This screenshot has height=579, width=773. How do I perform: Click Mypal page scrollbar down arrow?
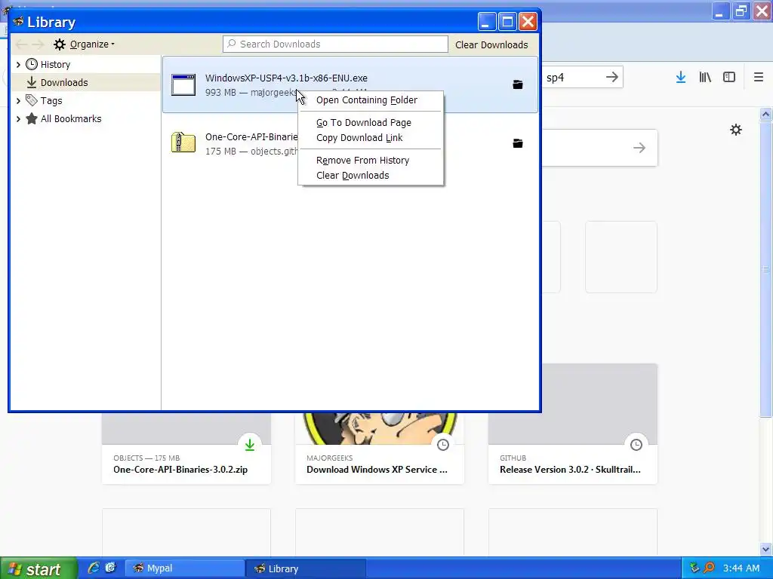tap(765, 549)
